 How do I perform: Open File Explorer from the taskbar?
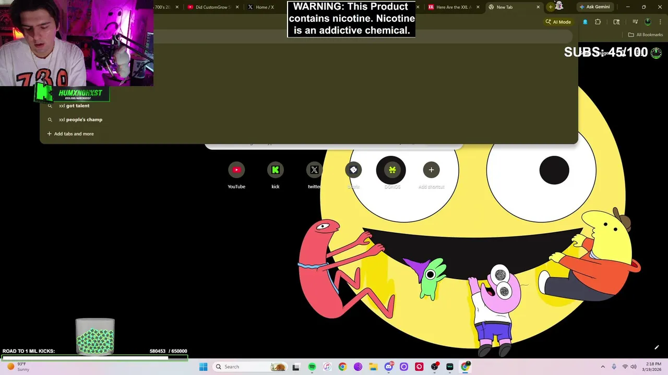[x=373, y=367]
